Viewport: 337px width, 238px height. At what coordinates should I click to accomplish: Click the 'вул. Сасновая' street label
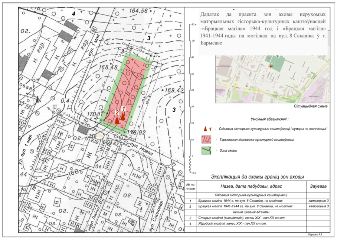point(157,217)
